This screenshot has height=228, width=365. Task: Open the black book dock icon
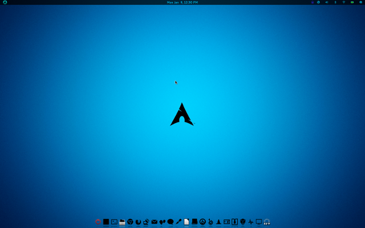click(x=194, y=222)
